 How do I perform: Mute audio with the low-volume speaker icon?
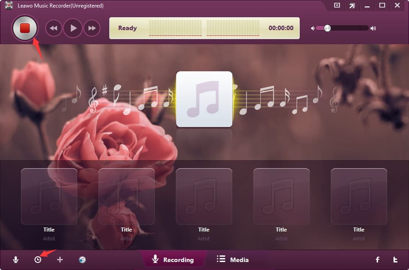point(313,28)
